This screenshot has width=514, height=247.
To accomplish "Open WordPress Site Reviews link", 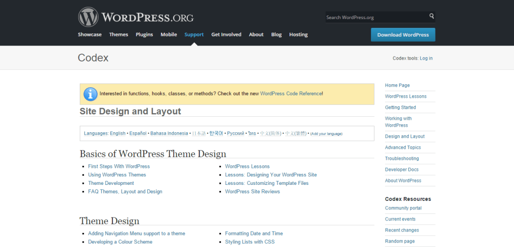I will coord(252,191).
